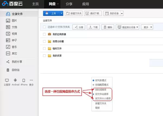Open the 主页 tab

tap(35, 4)
